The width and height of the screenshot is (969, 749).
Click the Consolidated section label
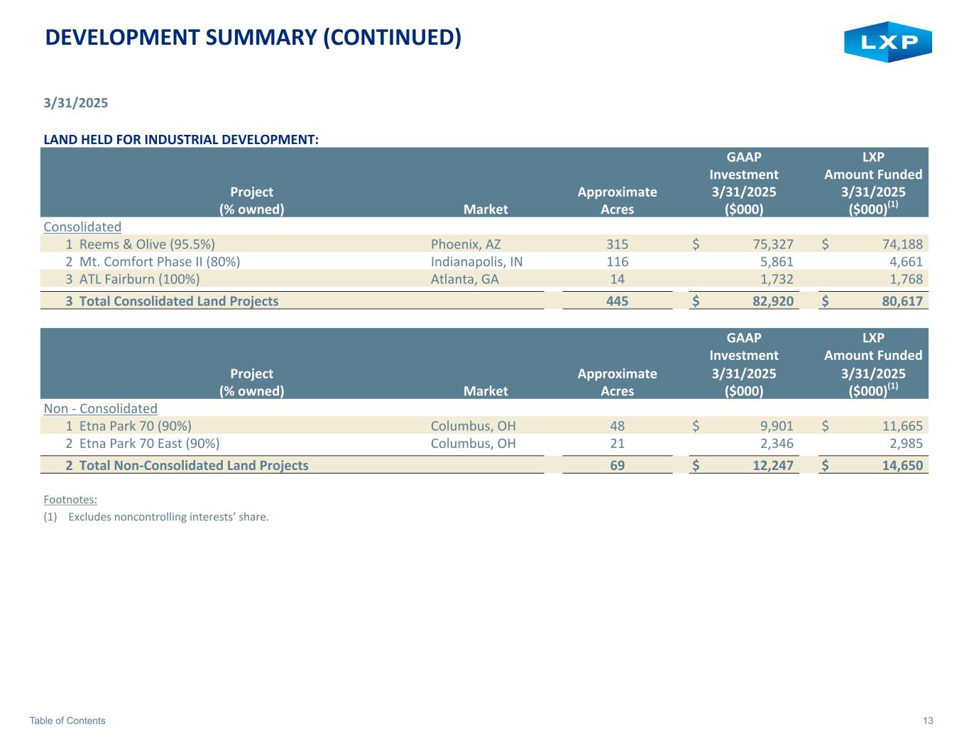(82, 226)
